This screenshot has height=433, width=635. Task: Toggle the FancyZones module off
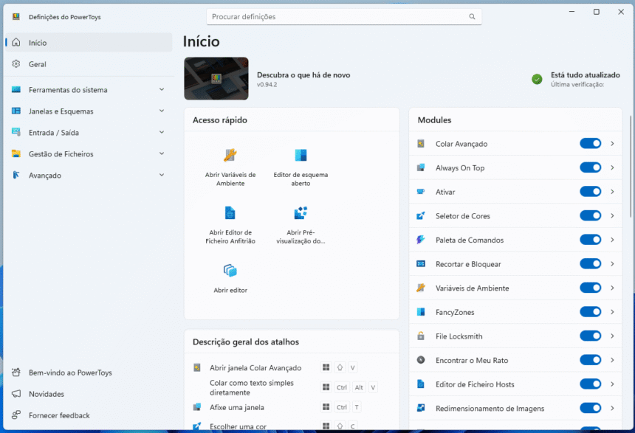click(590, 312)
